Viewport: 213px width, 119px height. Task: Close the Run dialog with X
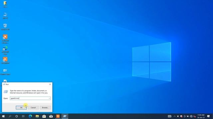click(50, 84)
